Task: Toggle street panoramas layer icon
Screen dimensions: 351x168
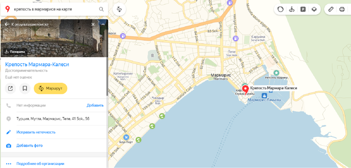Action: [292, 9]
